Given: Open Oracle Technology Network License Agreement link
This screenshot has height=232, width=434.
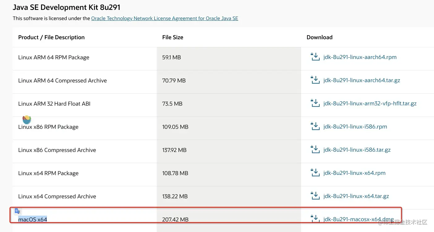Looking at the screenshot, I should click(165, 18).
